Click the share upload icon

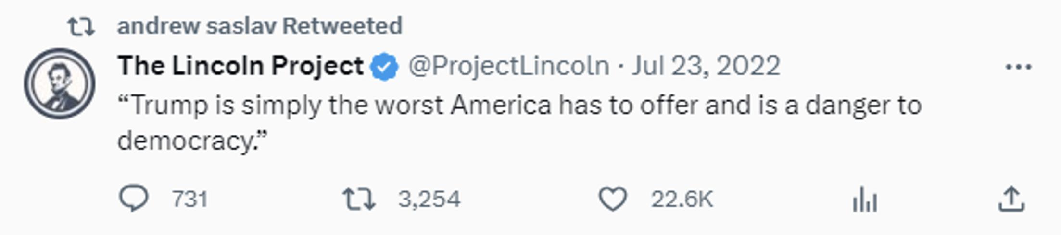[x=1011, y=199]
